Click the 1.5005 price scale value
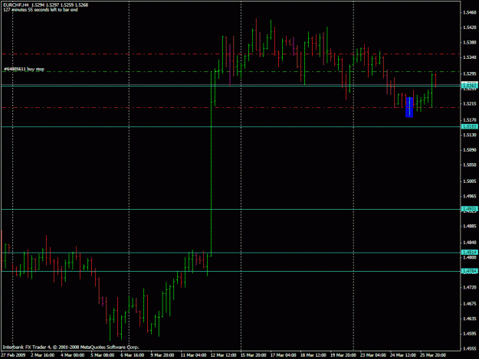479x359 pixels. pos(470,181)
